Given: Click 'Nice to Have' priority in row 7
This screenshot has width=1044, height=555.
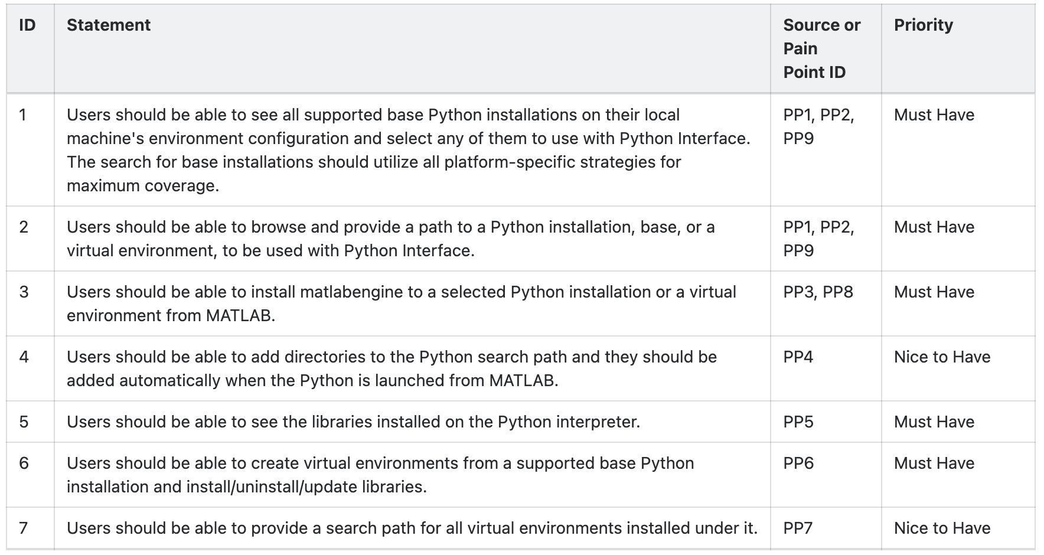Looking at the screenshot, I should tap(942, 528).
